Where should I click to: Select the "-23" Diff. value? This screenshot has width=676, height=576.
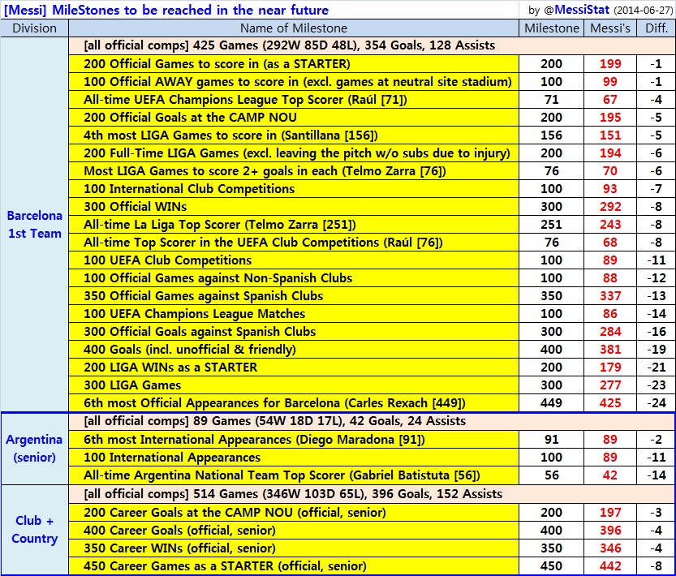(657, 385)
